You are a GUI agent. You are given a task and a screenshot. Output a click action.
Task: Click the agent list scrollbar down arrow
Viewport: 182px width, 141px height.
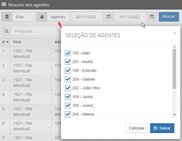tap(174, 115)
